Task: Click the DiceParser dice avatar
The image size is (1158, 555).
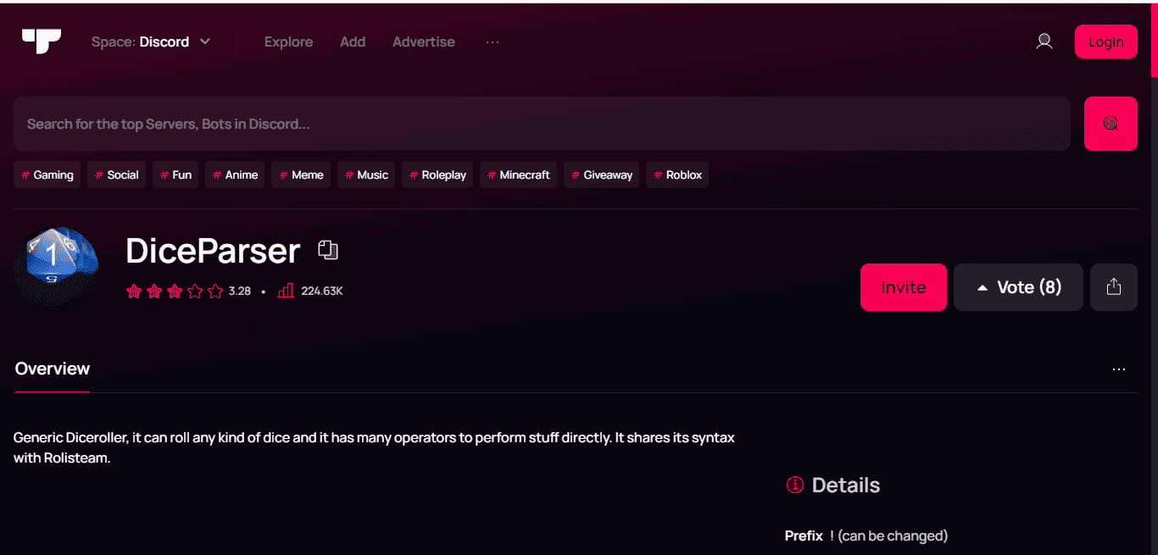Action: [x=56, y=268]
